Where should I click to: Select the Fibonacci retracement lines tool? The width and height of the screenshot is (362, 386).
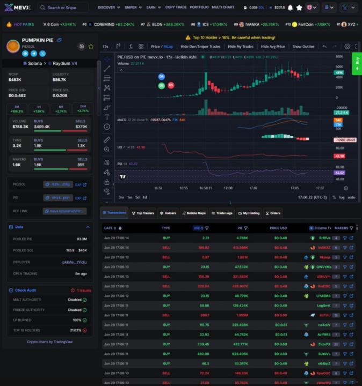(x=107, y=78)
